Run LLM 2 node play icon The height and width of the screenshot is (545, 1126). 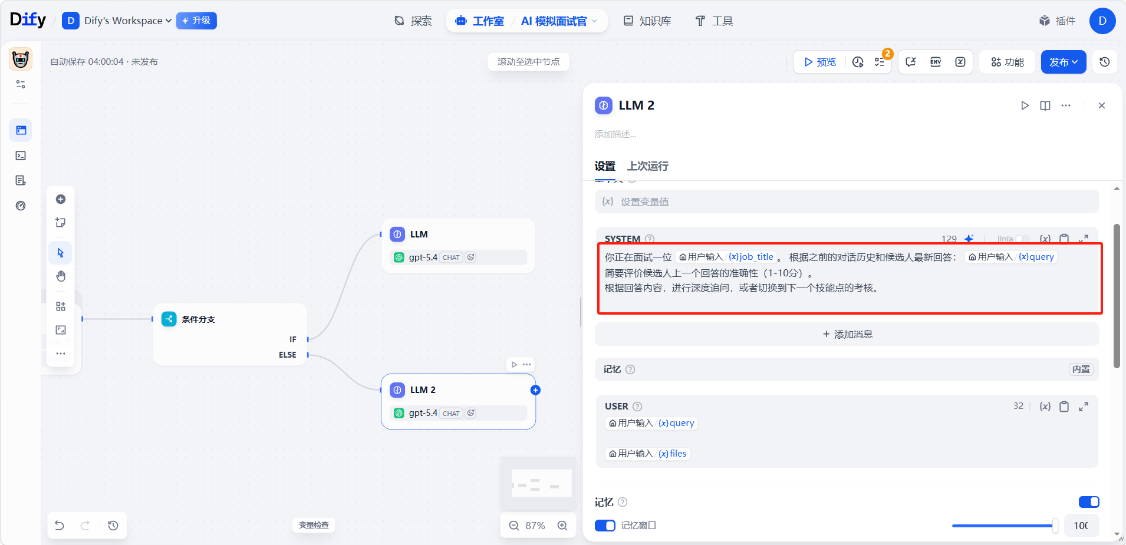(1025, 105)
